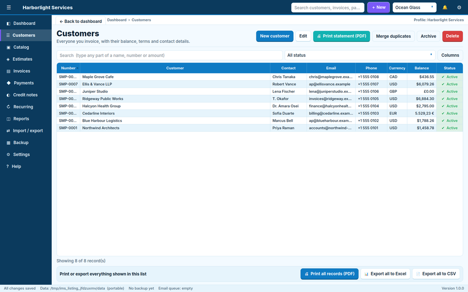Click the +1 555 0103 phone cell
The image size is (468, 292).
click(371, 113)
